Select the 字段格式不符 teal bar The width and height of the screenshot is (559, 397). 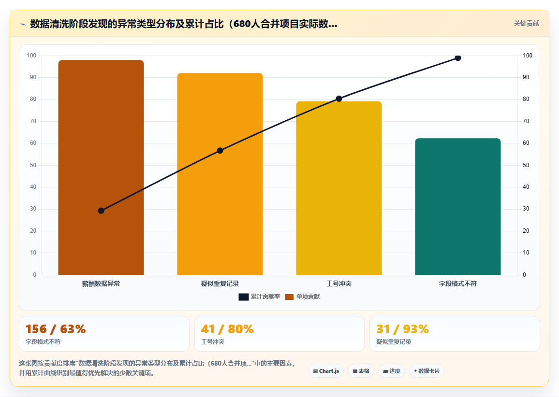(x=458, y=207)
